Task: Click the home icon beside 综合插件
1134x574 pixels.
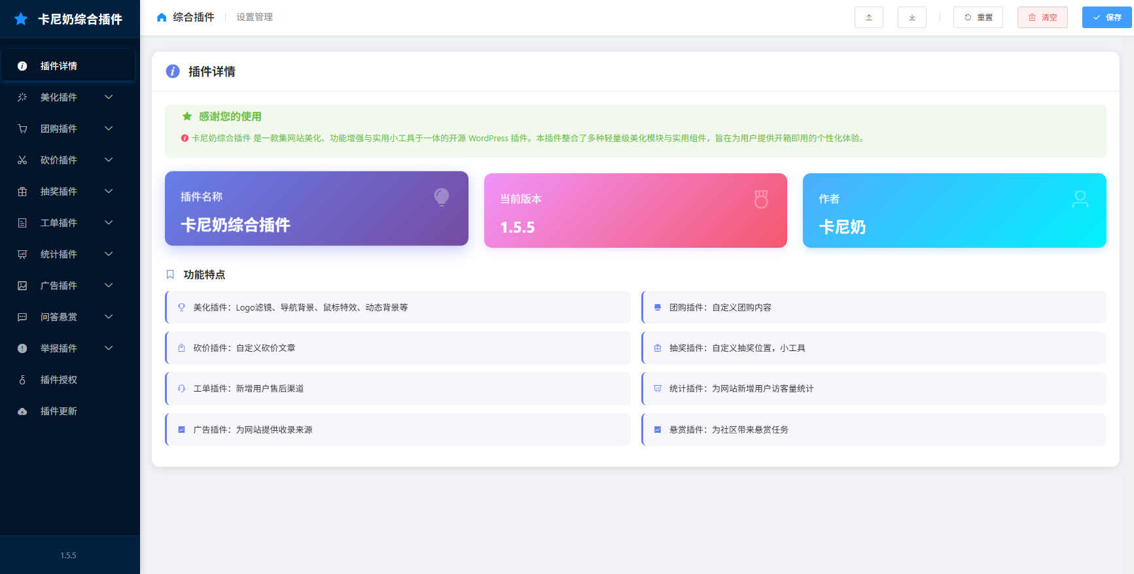Action: click(x=162, y=18)
